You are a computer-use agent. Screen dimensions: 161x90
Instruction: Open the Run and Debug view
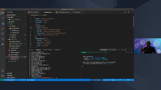(x=3, y=28)
